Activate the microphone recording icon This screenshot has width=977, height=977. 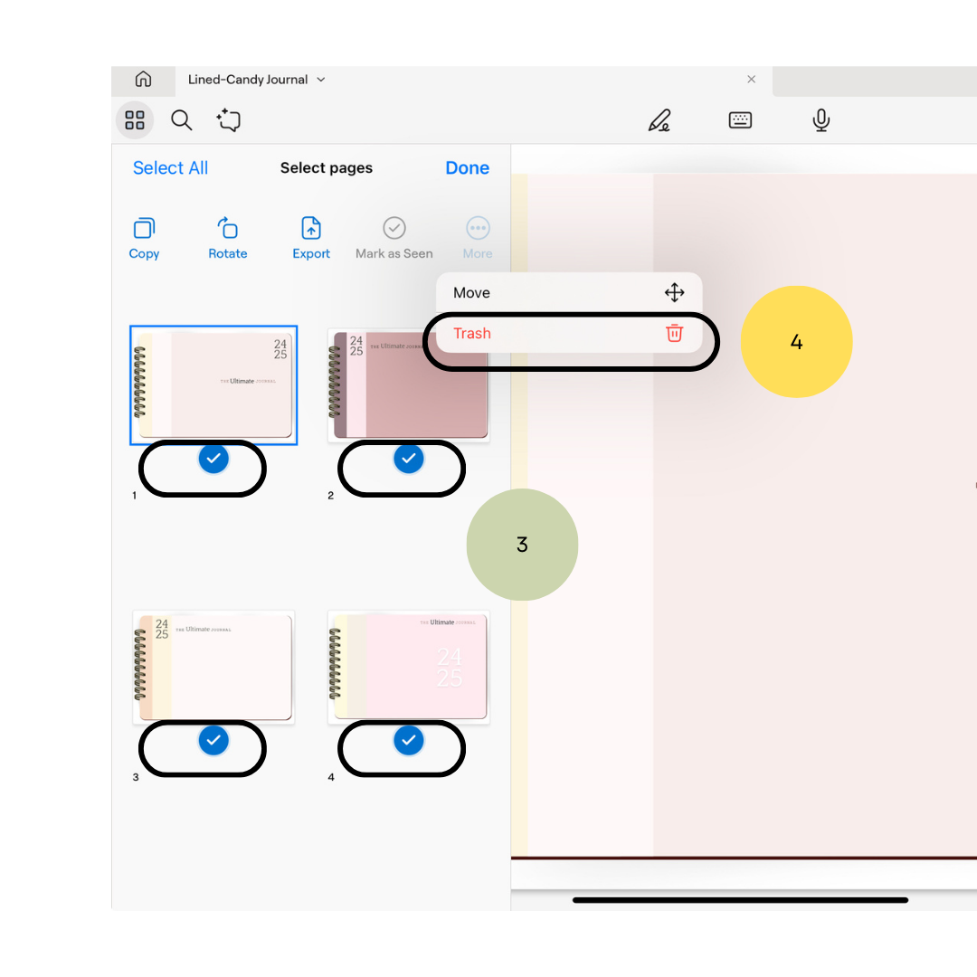[820, 120]
